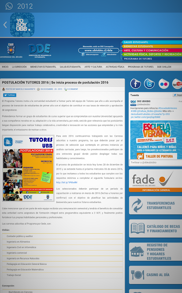Open the round YouTube social icon
The height and width of the screenshot is (293, 182).
coord(177,84)
